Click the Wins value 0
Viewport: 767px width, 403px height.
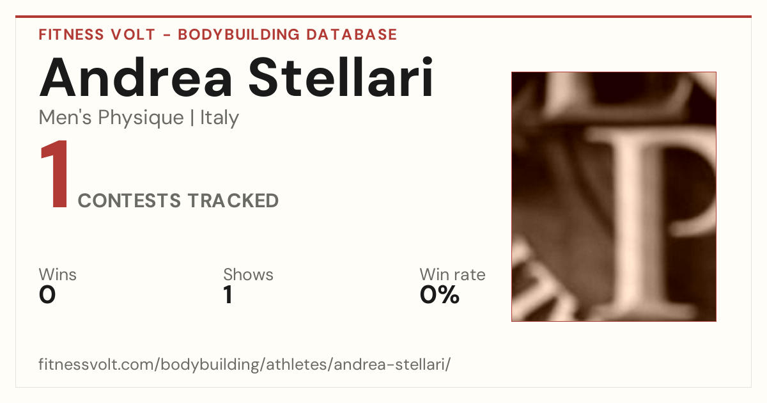pos(47,296)
